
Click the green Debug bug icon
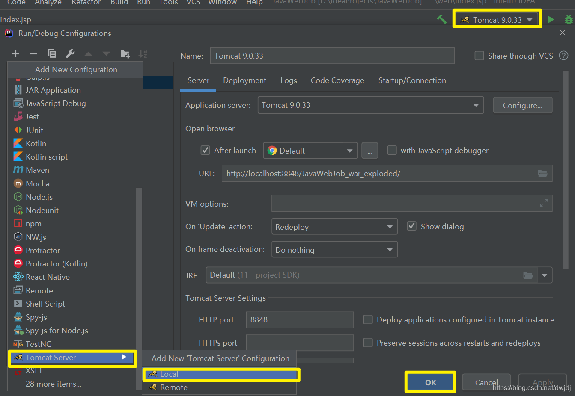click(x=569, y=20)
